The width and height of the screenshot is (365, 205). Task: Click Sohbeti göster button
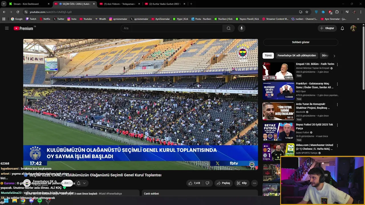301,42
